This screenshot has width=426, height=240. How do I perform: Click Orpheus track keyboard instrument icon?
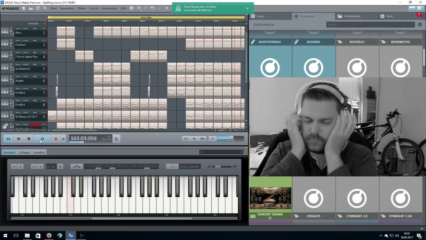5,43
